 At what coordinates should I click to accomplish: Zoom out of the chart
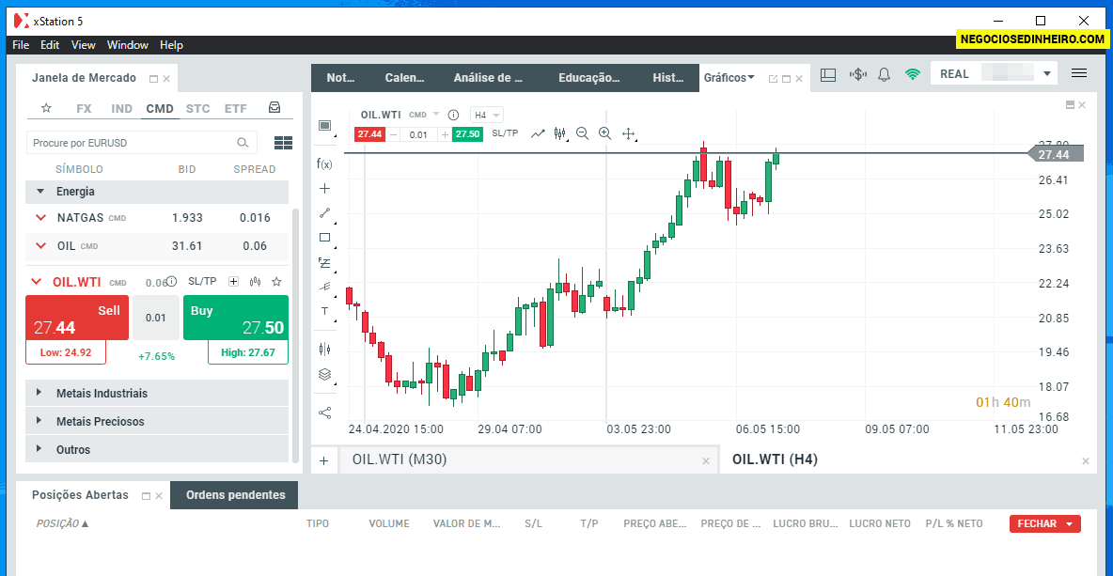[583, 133]
